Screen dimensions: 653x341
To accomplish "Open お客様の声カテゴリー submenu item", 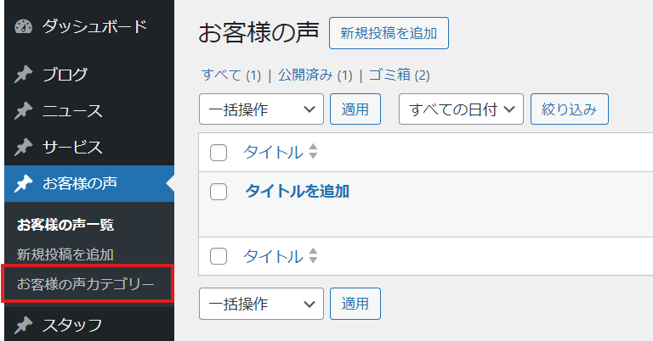I will click(x=86, y=284).
